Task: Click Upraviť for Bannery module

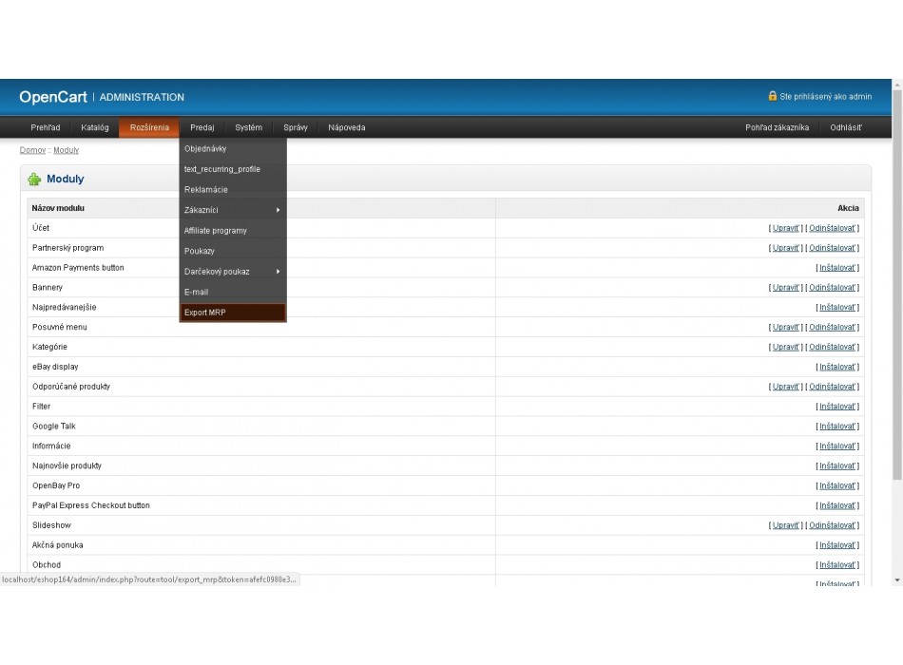Action: pos(785,287)
